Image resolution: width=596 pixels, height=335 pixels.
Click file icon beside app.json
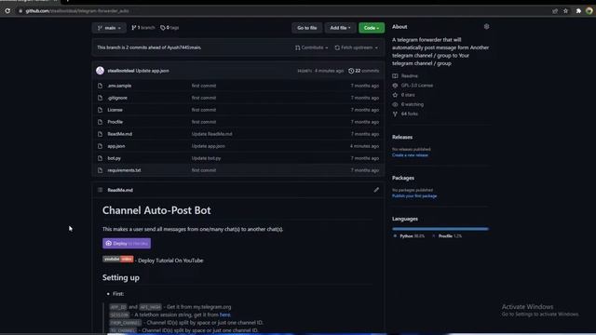coord(100,146)
